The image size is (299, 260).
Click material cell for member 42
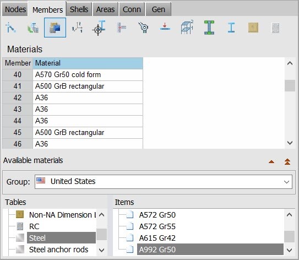coord(88,98)
